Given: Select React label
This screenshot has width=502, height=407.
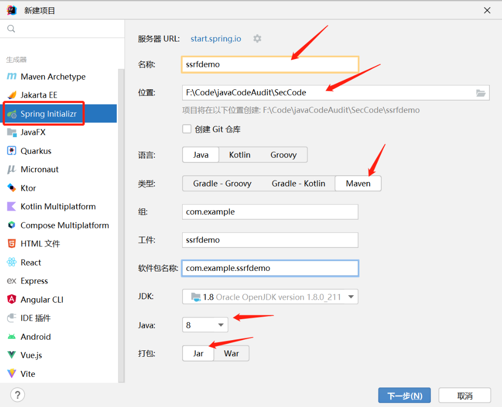Looking at the screenshot, I should 31,263.
